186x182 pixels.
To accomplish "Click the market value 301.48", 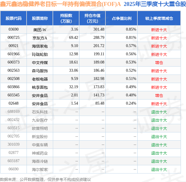I will tap(99, 29).
